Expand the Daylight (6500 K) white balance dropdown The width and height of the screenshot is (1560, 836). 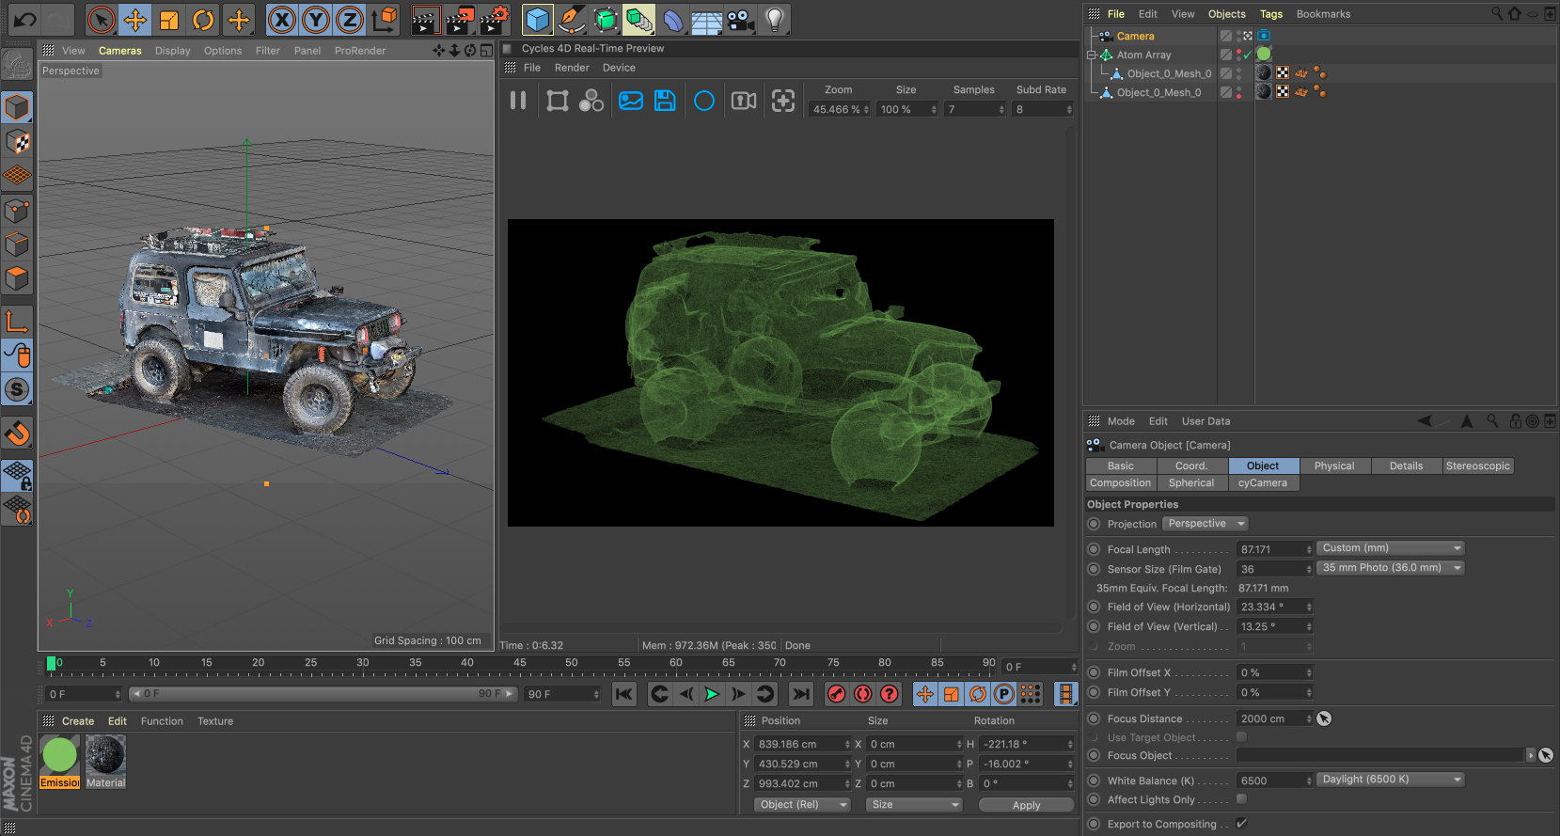pyautogui.click(x=1390, y=780)
